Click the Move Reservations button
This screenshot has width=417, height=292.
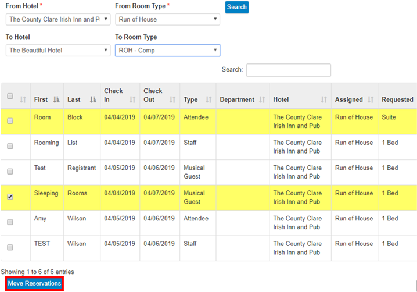(34, 284)
